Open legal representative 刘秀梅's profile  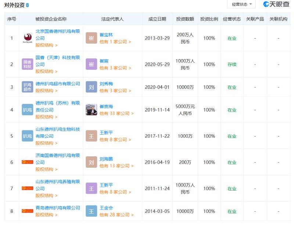coord(106,84)
